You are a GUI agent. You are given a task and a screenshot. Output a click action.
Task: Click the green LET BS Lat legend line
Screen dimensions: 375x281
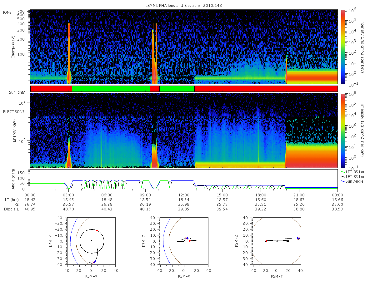(x=343, y=172)
